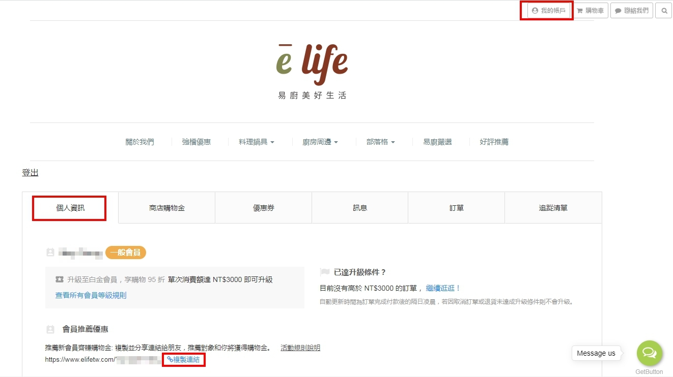Expand the 部落格 dropdown menu
673x377 pixels.
click(x=380, y=142)
